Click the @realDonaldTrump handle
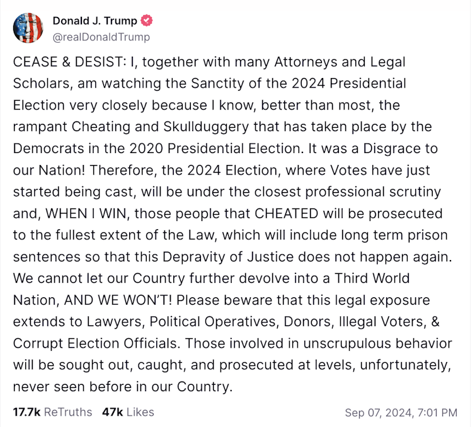This screenshot has width=475, height=427. [x=101, y=37]
